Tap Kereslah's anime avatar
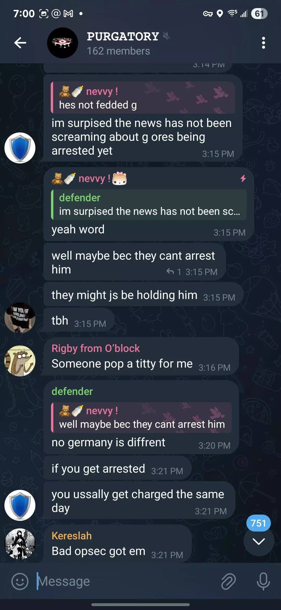 tap(20, 544)
